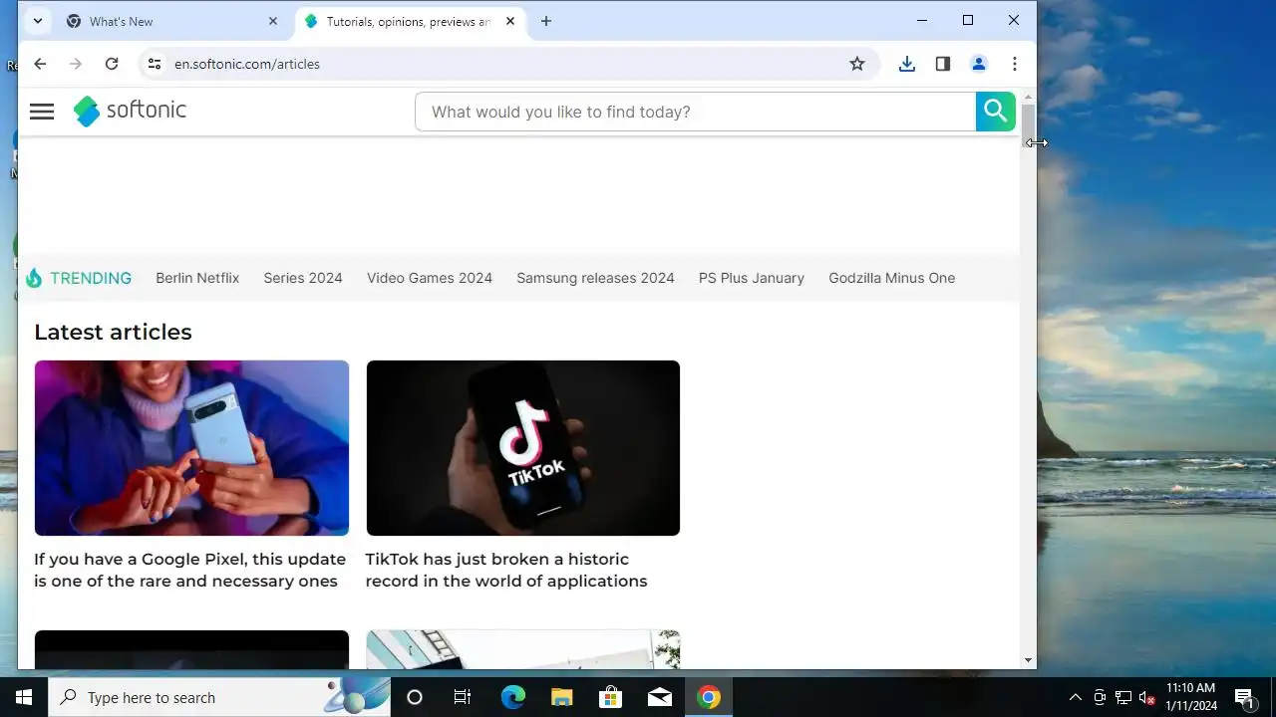1276x717 pixels.
Task: Show hidden system tray icons
Action: coord(1075,697)
